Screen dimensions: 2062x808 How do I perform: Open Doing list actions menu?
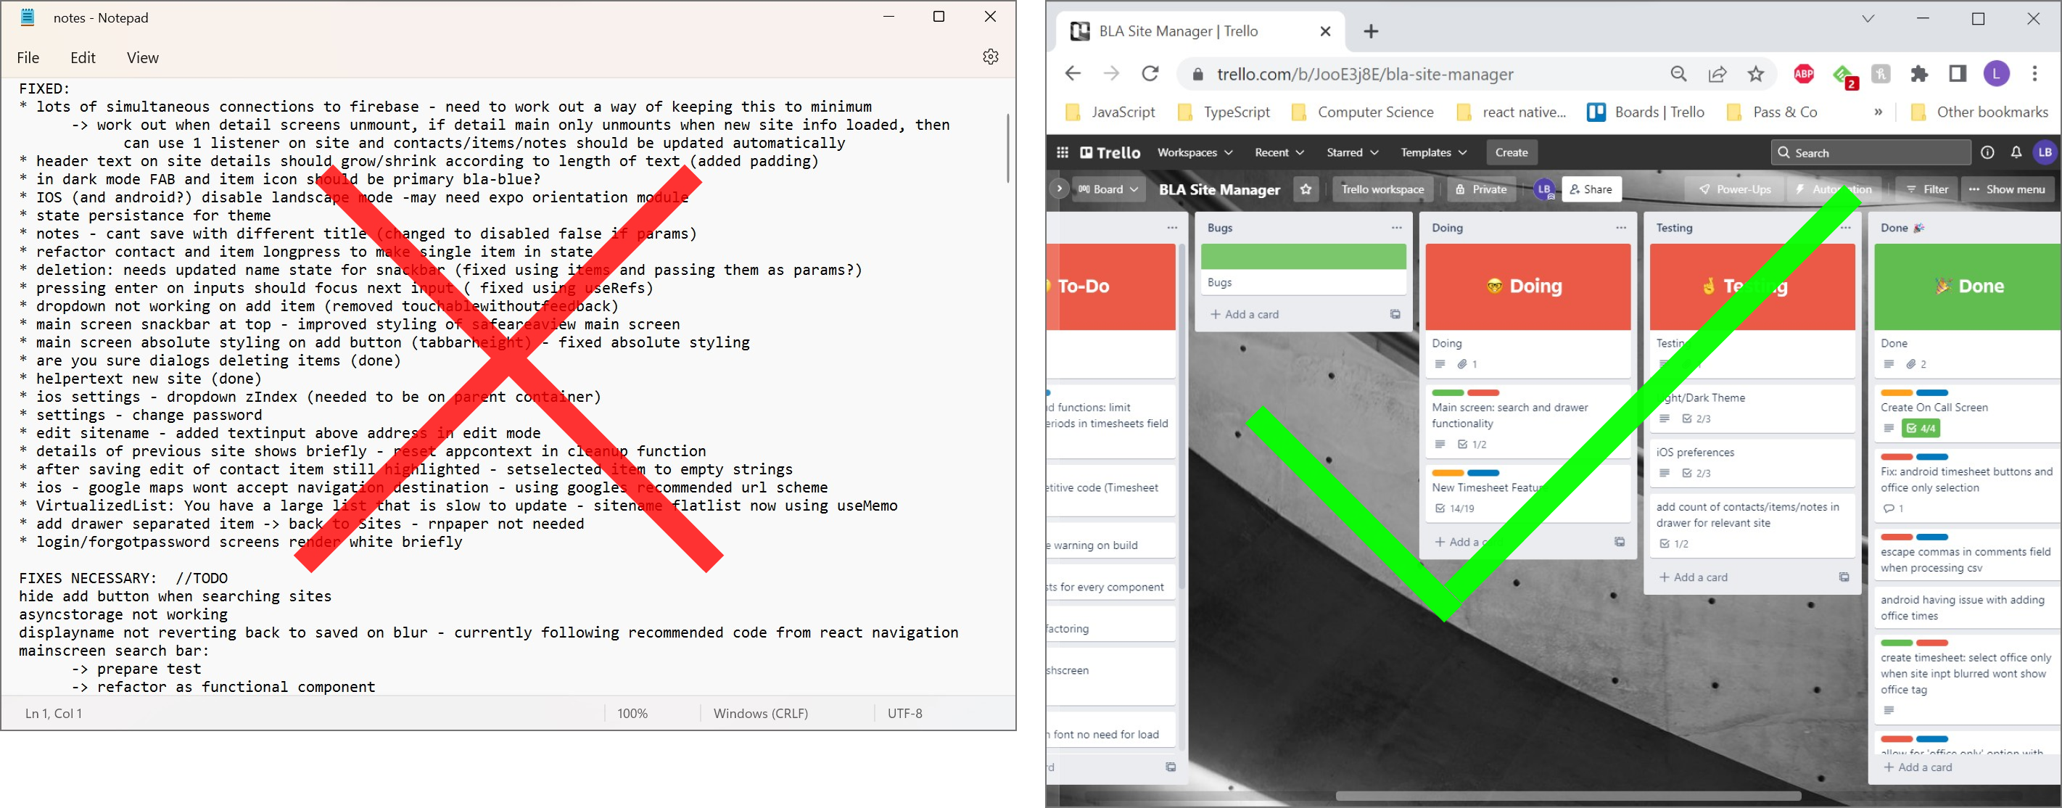pyautogui.click(x=1620, y=228)
